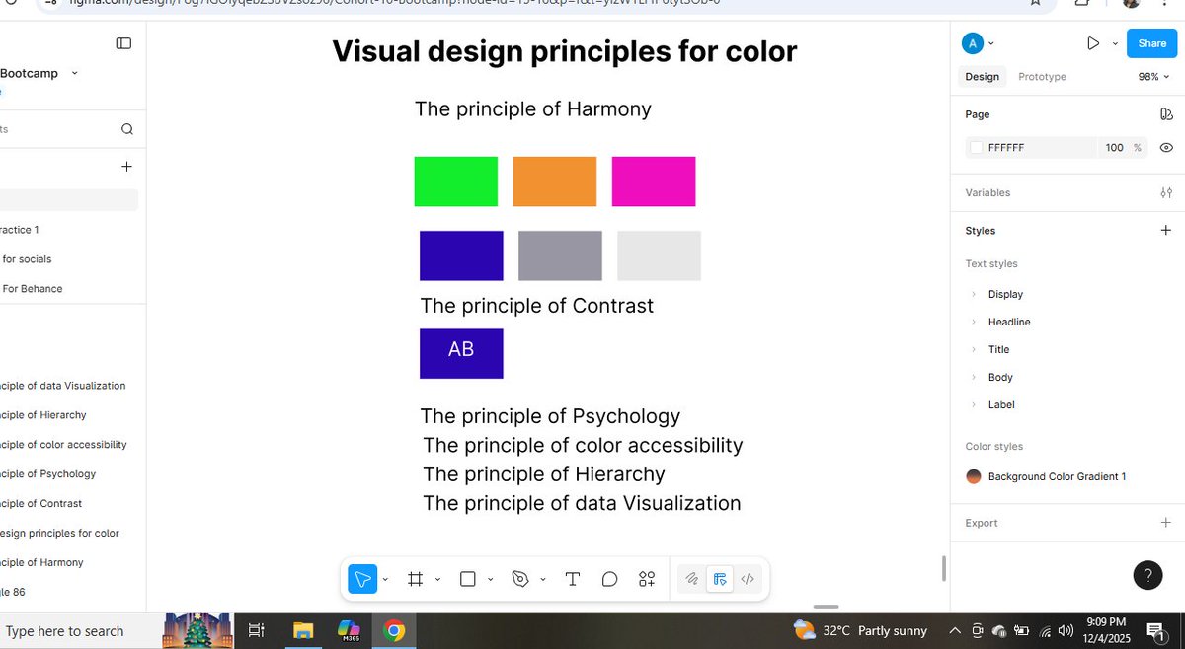
Task: Click the user avatar A
Action: coord(973,43)
